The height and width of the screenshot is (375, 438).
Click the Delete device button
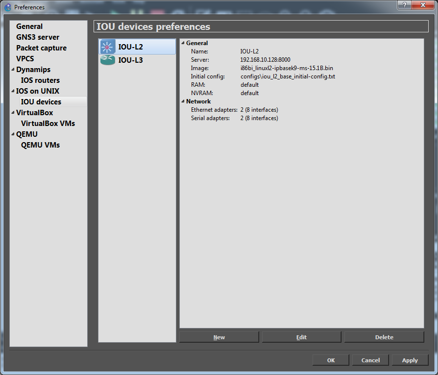coord(384,337)
